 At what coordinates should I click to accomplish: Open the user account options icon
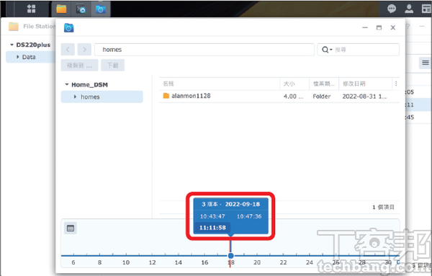click(x=409, y=9)
